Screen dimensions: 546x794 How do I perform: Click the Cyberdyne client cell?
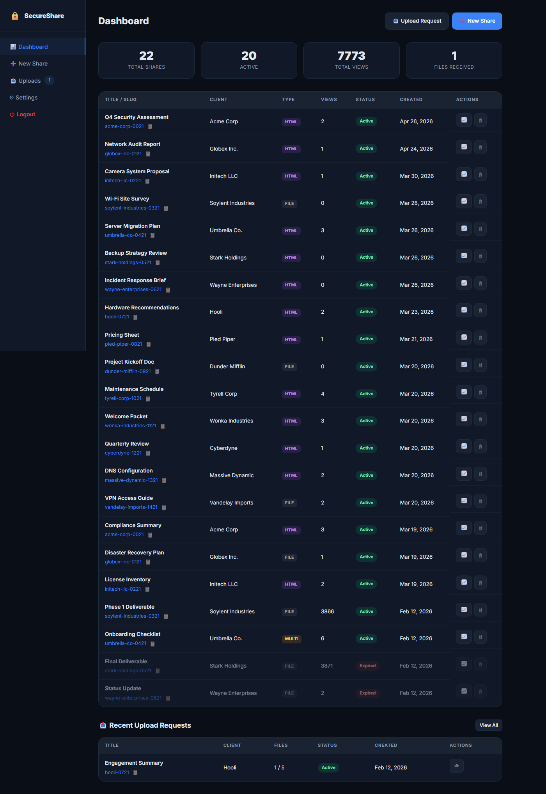[x=223, y=448]
